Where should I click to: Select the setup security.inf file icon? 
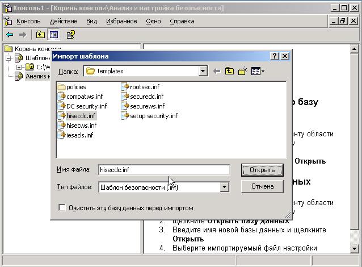(125, 115)
